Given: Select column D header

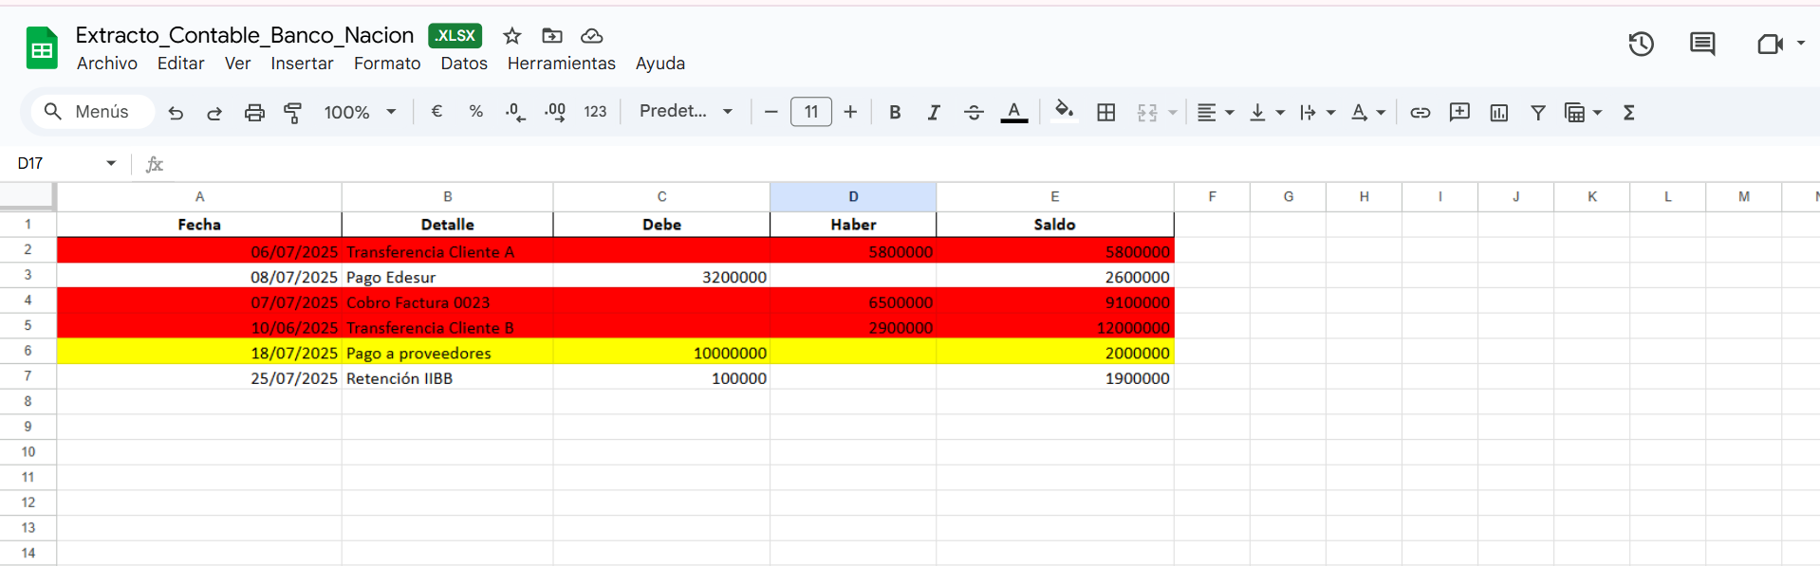Looking at the screenshot, I should pyautogui.click(x=853, y=197).
